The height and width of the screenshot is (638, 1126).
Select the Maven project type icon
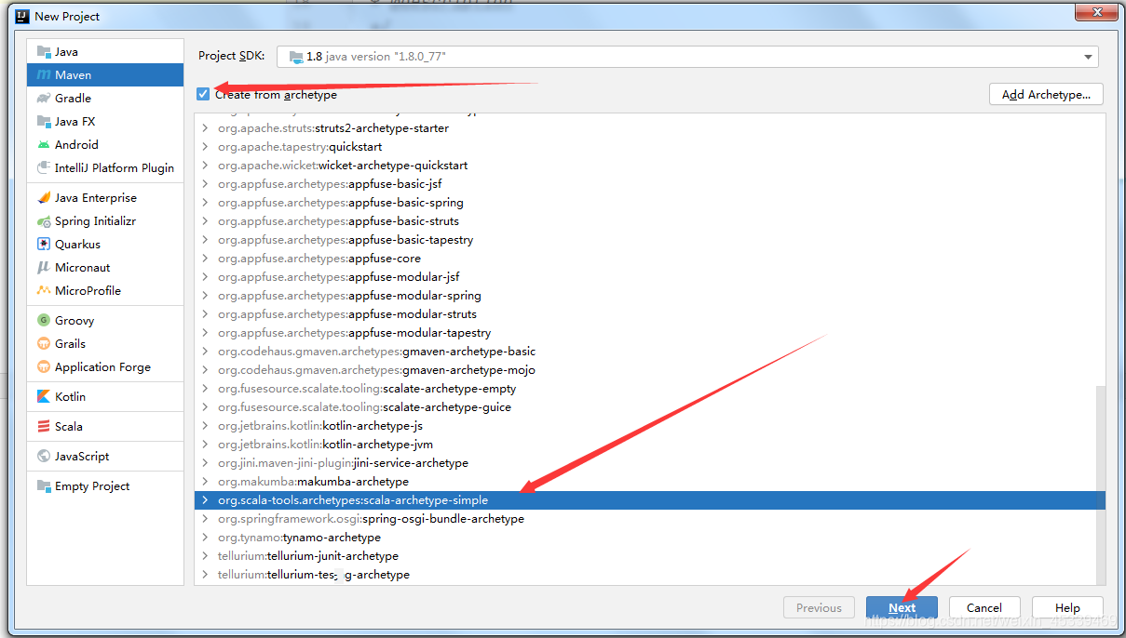43,75
